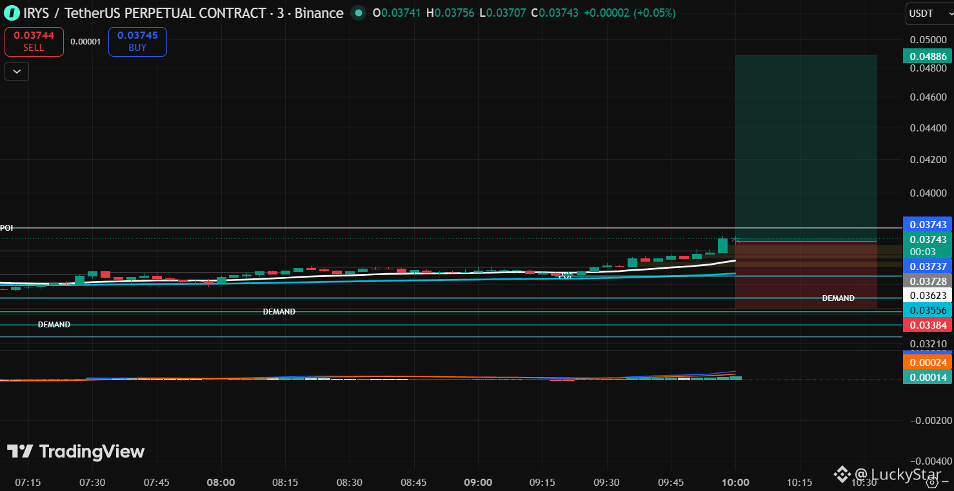Open the USDT currency dropdown
Screen dimensions: 954x491
[x=929, y=13]
